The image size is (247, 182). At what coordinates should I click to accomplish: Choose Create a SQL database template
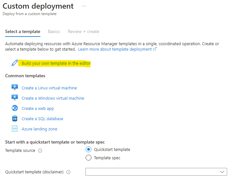[x=42, y=119]
